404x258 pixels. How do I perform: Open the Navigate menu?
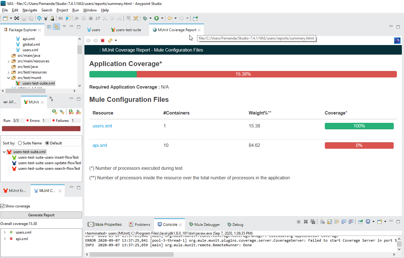(x=29, y=10)
